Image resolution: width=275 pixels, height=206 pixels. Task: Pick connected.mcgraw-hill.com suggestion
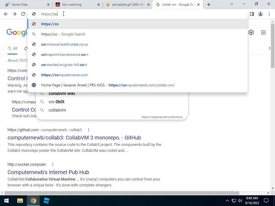pyautogui.click(x=137, y=65)
